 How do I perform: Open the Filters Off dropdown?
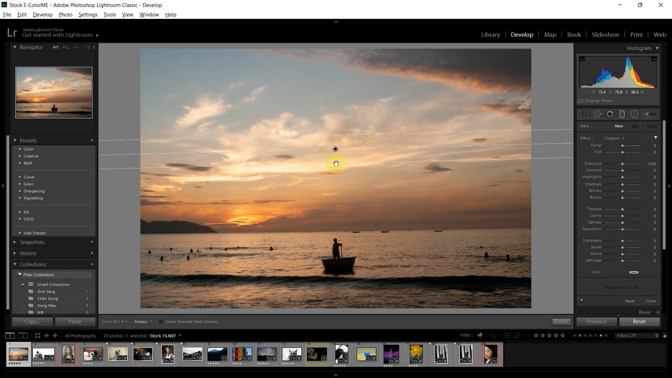(637, 335)
